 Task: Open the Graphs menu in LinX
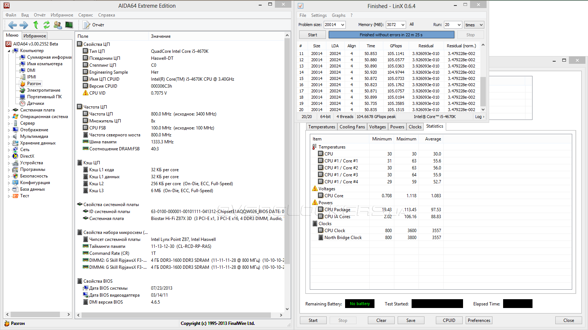tap(338, 15)
